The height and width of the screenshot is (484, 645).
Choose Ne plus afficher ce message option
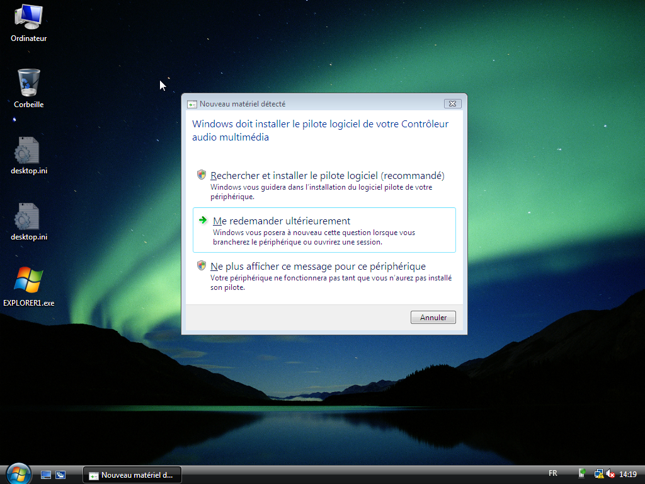(318, 266)
